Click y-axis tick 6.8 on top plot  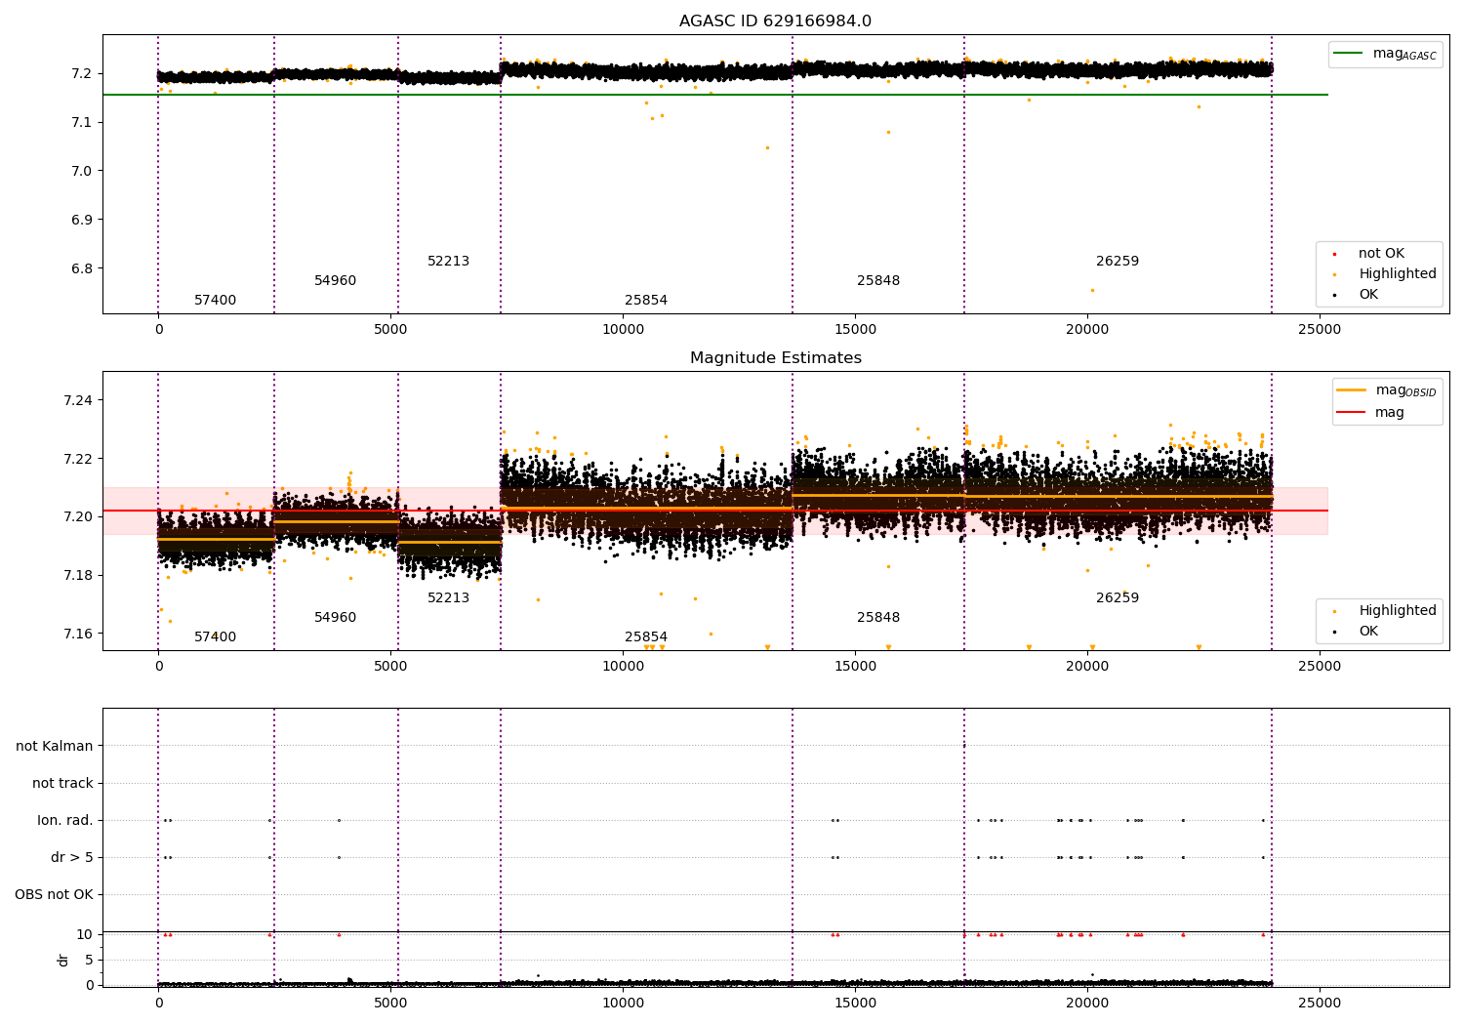coord(81,268)
